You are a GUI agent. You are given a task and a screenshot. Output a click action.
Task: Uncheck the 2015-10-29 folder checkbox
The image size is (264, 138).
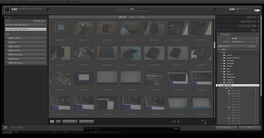(258, 91)
